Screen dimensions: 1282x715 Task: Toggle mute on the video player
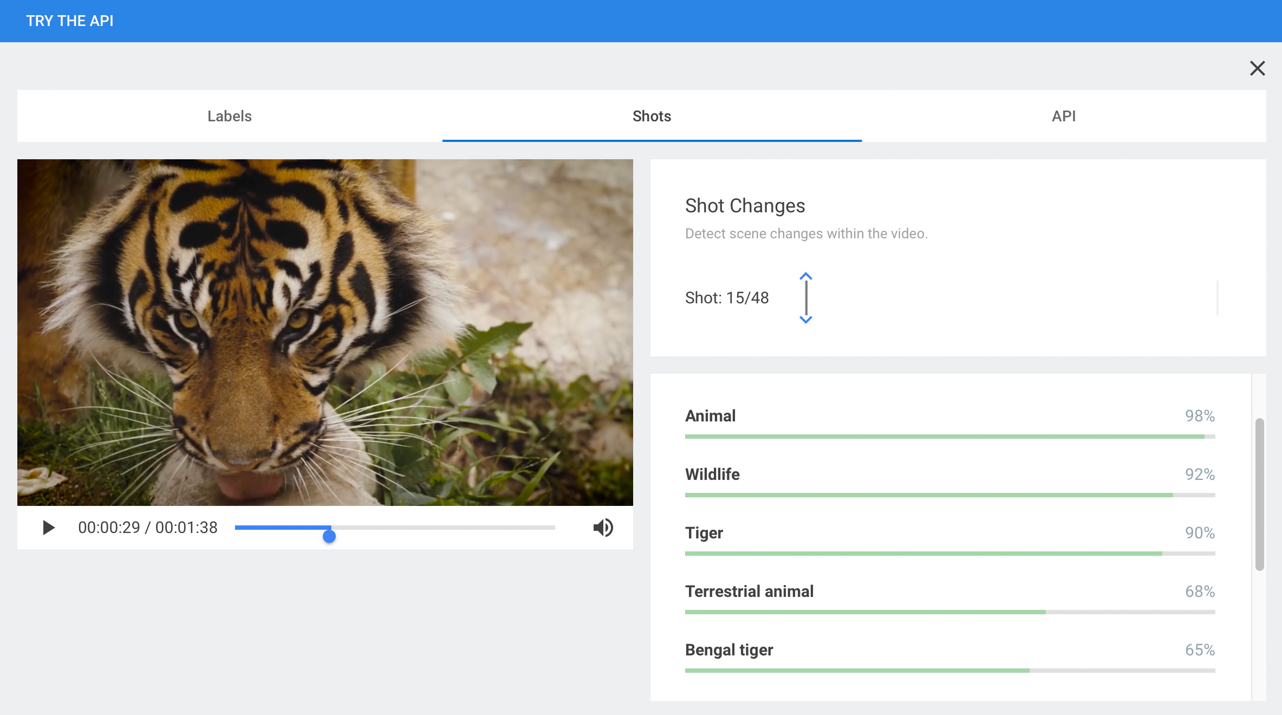[x=603, y=526]
